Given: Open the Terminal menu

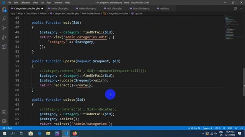Looking at the screenshot, I should 58,3.
